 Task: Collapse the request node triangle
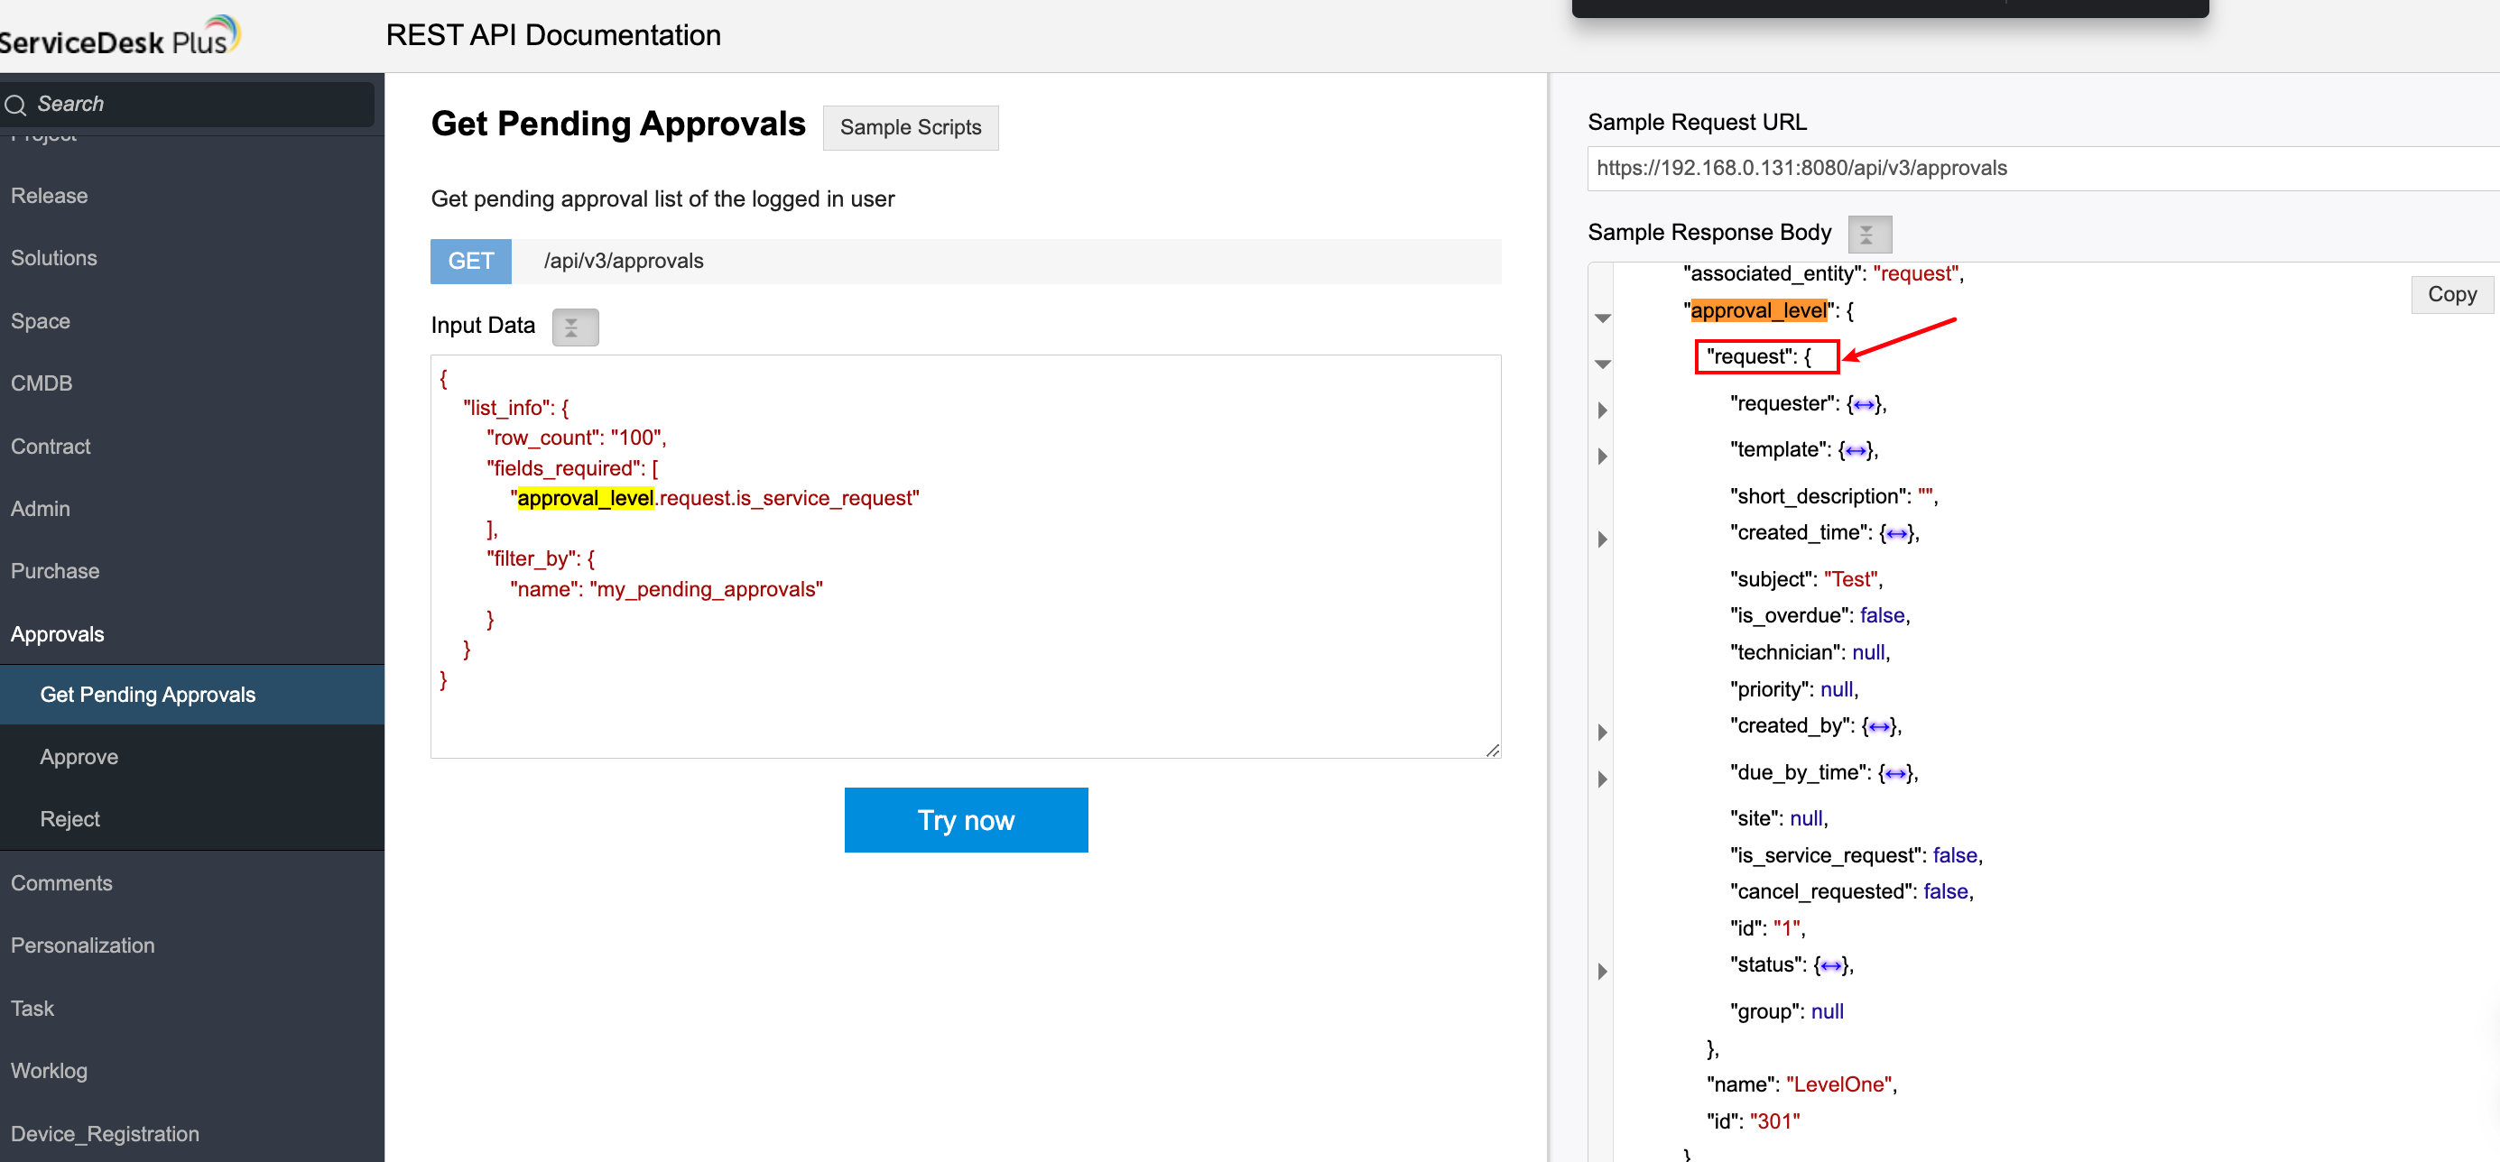click(1602, 364)
